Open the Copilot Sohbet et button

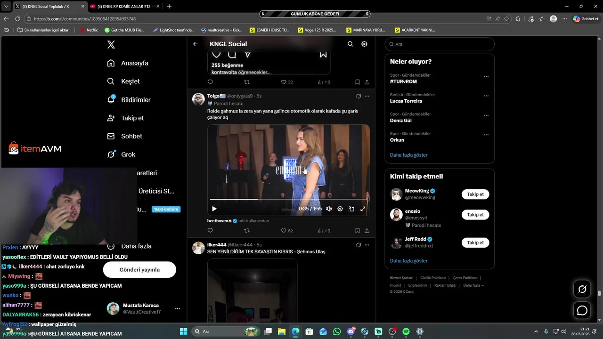tap(586, 19)
